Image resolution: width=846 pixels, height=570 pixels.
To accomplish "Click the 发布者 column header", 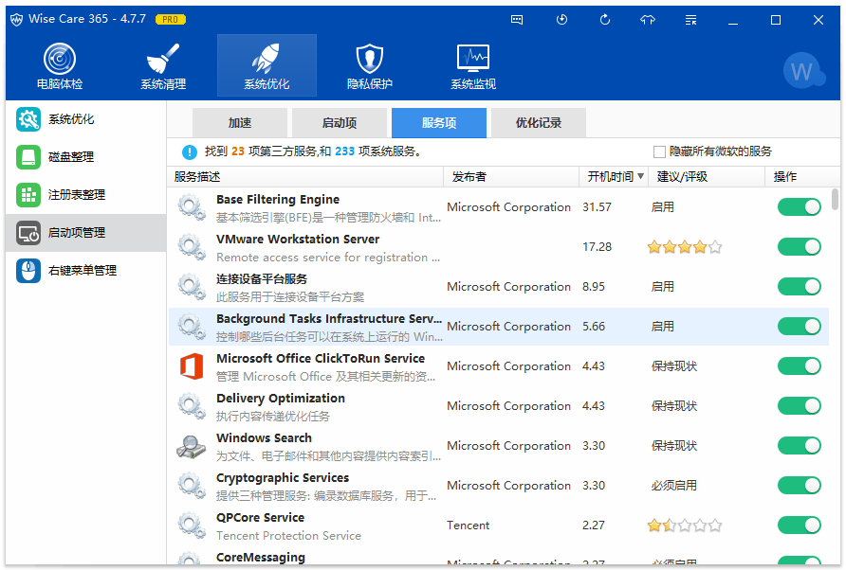I will point(511,177).
